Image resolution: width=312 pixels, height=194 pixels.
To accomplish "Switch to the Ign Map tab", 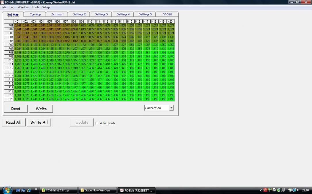I will coord(35,14).
